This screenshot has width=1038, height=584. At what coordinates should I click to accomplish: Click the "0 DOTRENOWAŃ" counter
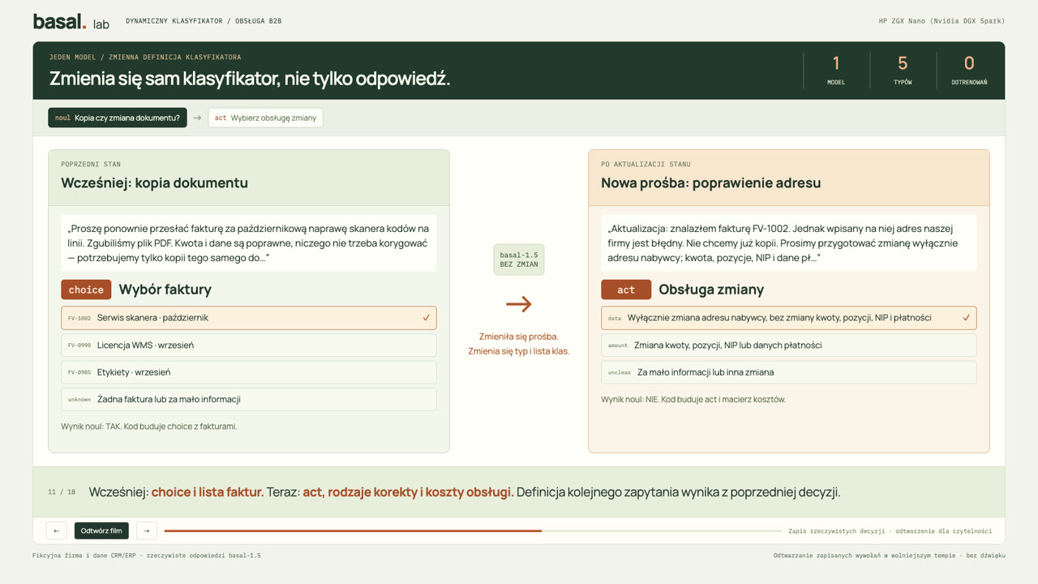click(969, 70)
